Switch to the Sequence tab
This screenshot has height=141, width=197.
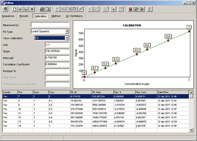tap(8, 16)
